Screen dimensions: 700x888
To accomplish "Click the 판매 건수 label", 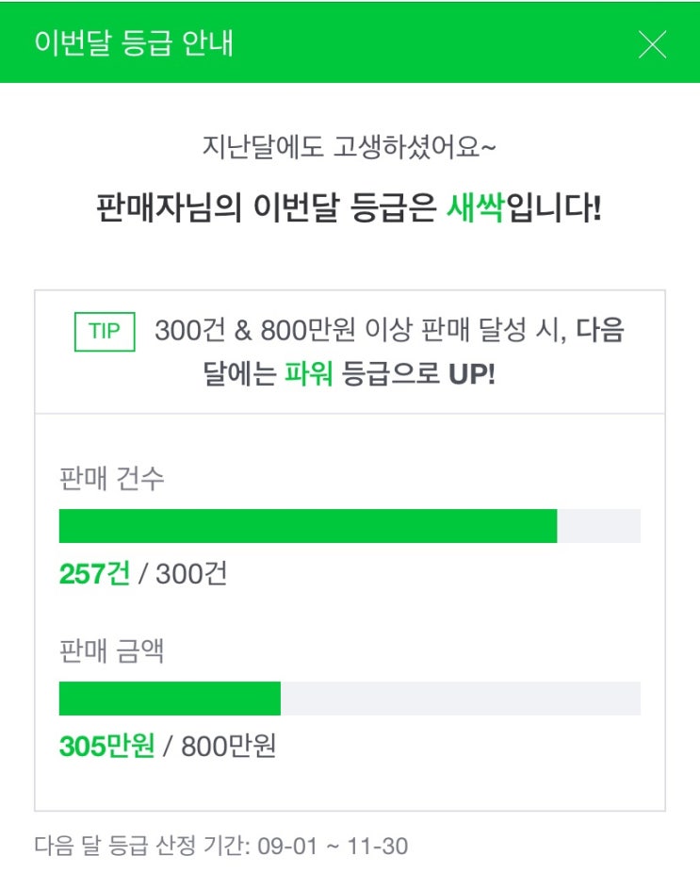I will coord(111,478).
